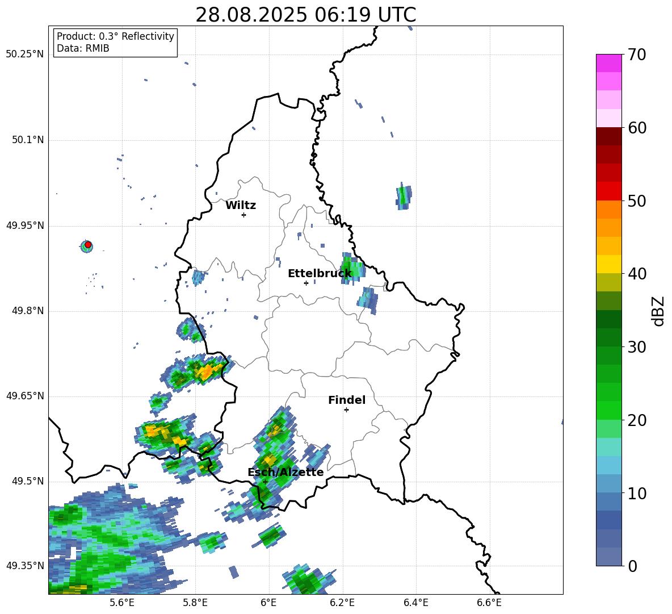
Task: Click the 49.8°N latitude label
Action: pos(28,311)
